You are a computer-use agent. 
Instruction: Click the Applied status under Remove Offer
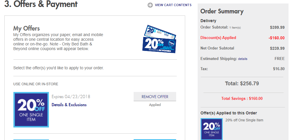[155, 105]
